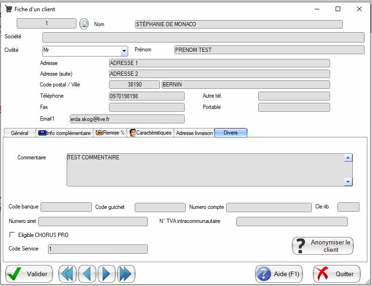Select the Remise % tab

coord(110,133)
